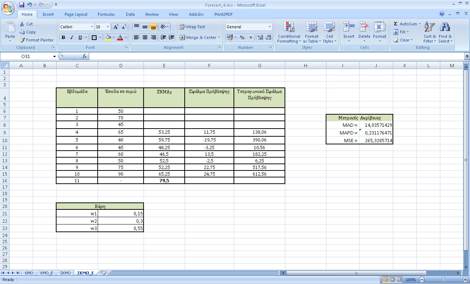This screenshot has width=470, height=284.
Task: Click the Delete cells icon
Action: pos(364,27)
